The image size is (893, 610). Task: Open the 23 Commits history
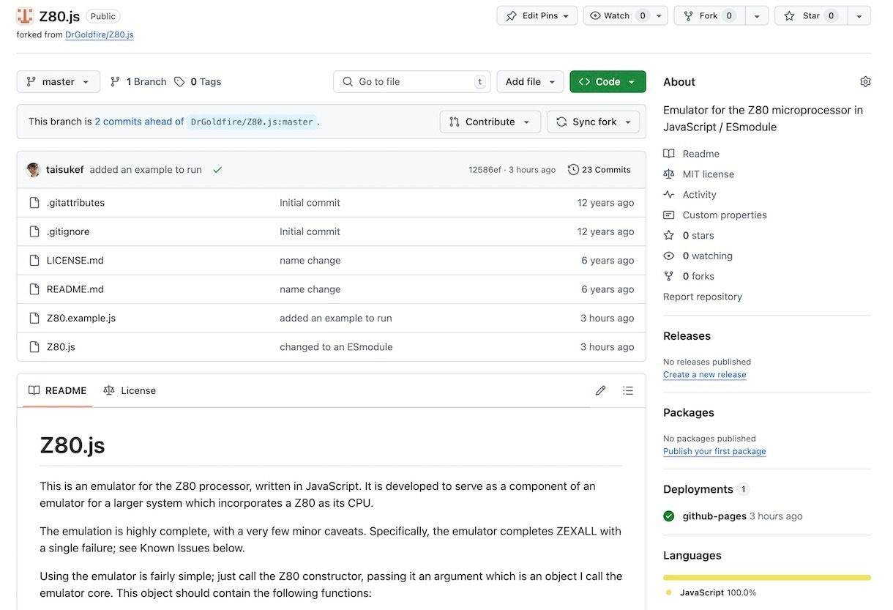(599, 170)
